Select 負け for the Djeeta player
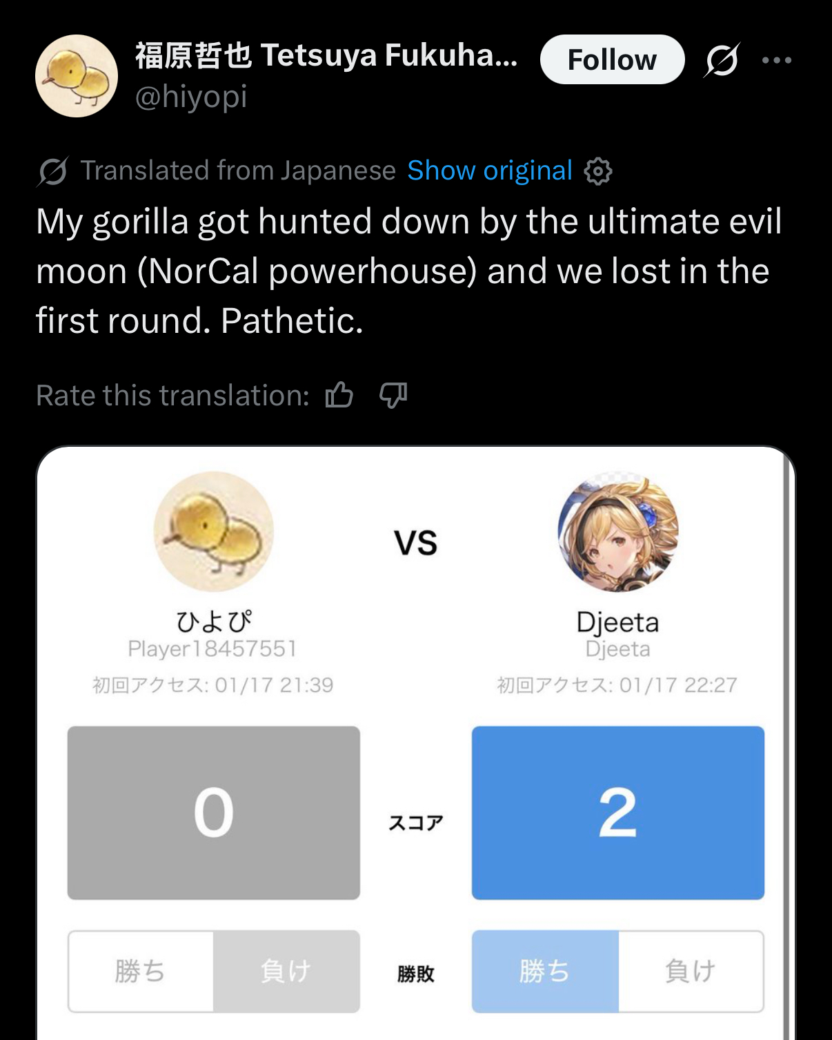 (691, 971)
